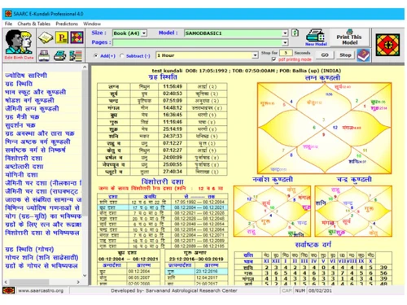The width and height of the screenshot is (407, 305).
Task: Click the large red kundali logo icon
Action: 387,45
